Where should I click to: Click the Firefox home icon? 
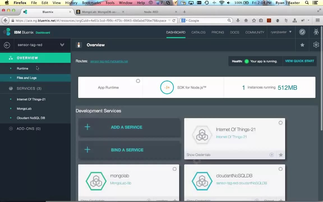tap(246, 20)
